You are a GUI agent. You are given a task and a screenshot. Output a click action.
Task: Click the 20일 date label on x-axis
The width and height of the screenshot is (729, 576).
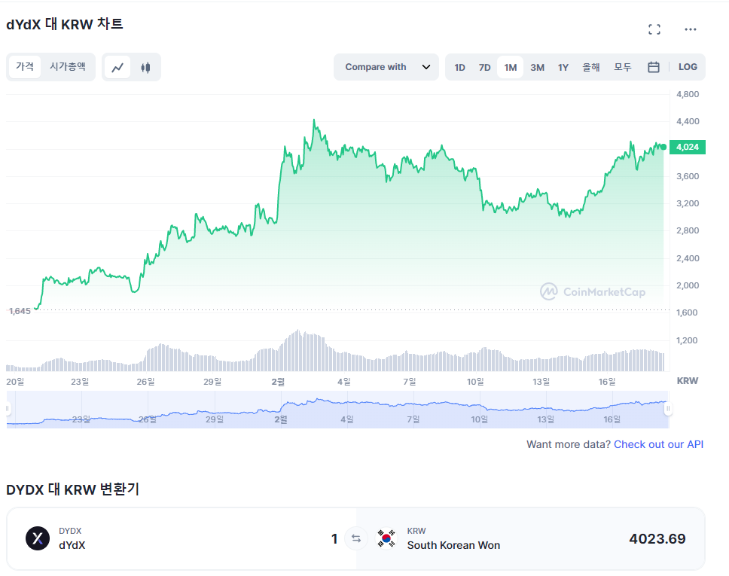click(x=15, y=382)
